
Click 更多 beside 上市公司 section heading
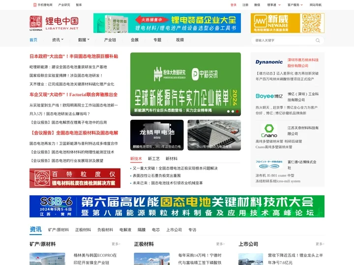[320, 244]
